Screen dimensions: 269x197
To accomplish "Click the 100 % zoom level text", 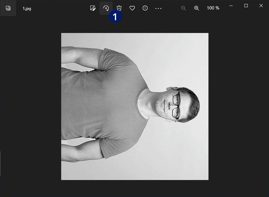I will click(213, 8).
